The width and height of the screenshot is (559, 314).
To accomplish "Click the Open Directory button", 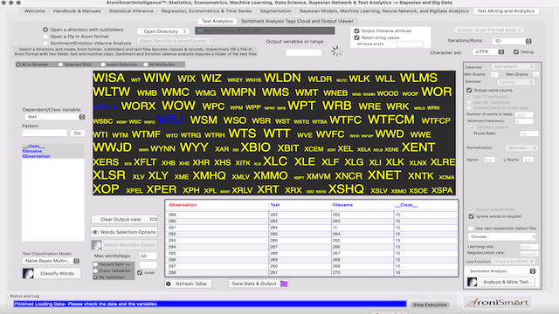I will 163,31.
